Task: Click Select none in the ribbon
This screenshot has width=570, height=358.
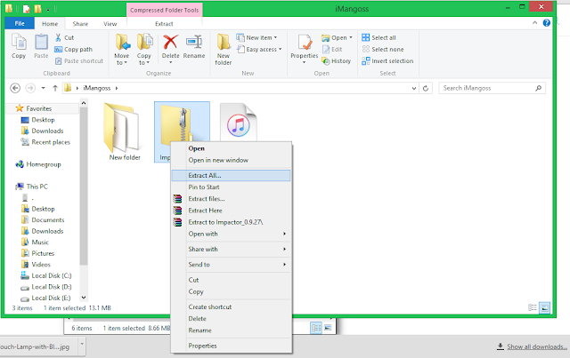Action: (383, 50)
